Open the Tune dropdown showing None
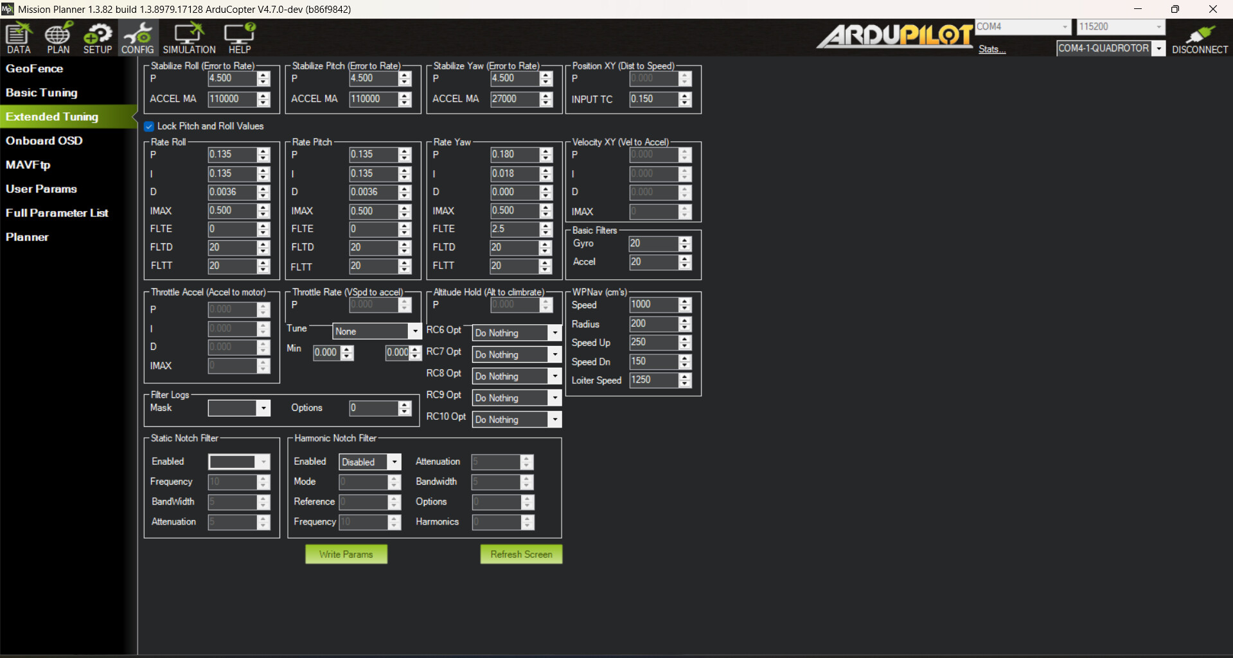Viewport: 1233px width, 658px height. pos(414,331)
